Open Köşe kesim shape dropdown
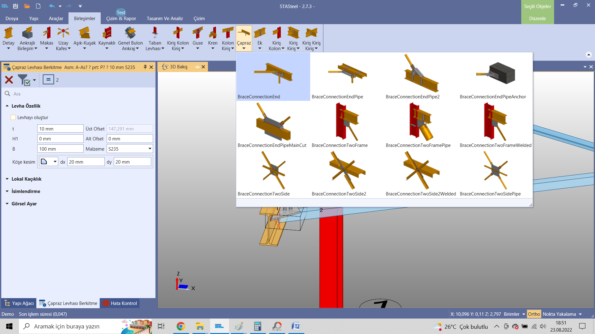595x334 pixels. [55, 162]
